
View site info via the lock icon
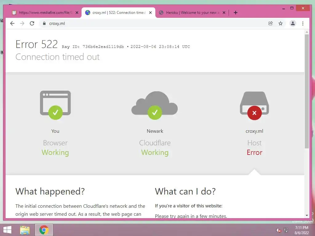point(44,23)
